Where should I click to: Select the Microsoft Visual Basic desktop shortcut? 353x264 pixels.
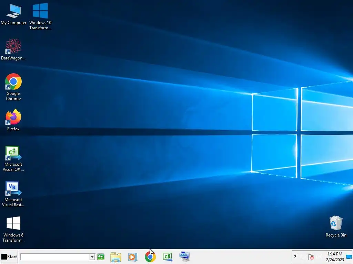(x=13, y=194)
